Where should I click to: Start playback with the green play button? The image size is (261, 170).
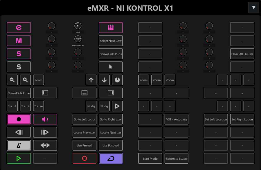[19, 158]
